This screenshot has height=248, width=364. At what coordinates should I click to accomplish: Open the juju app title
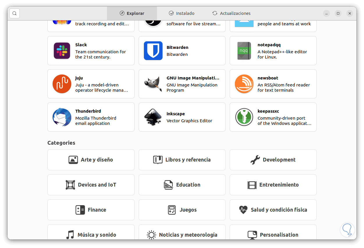pyautogui.click(x=79, y=78)
